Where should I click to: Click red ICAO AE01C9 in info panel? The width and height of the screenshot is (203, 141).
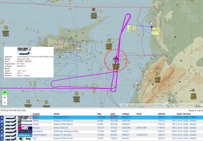(x=28, y=61)
